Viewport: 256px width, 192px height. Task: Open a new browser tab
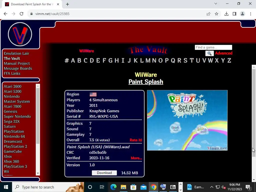tap(67, 4)
